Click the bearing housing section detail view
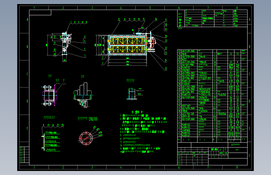Screen dimensions: 271x175 coord(83,95)
